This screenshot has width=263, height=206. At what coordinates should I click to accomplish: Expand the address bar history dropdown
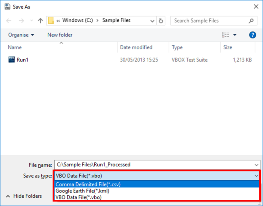[152, 21]
